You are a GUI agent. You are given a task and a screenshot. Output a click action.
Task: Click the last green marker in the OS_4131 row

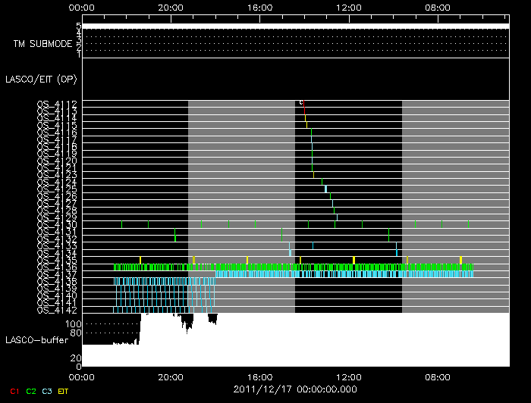(388, 232)
